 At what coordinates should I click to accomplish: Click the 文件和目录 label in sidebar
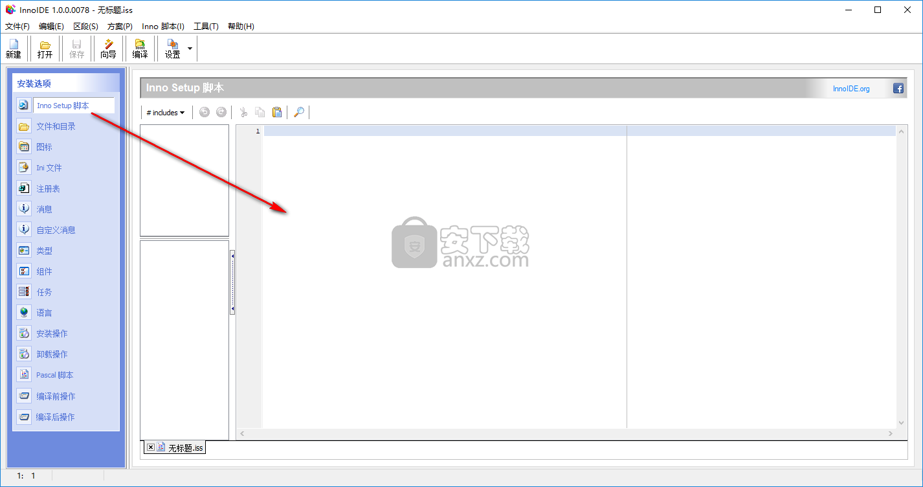point(56,126)
